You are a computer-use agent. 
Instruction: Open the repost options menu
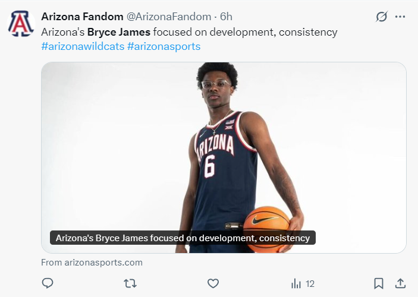pos(131,283)
